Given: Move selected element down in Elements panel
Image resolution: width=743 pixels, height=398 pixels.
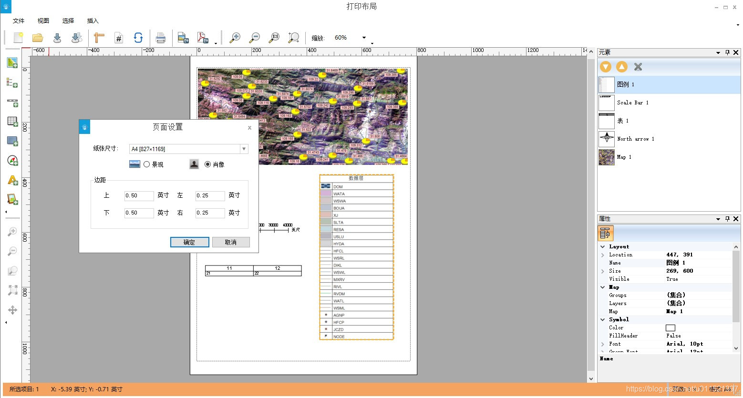Looking at the screenshot, I should pos(606,67).
